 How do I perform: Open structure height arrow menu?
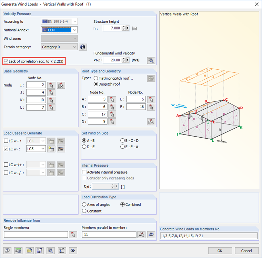click(128, 28)
